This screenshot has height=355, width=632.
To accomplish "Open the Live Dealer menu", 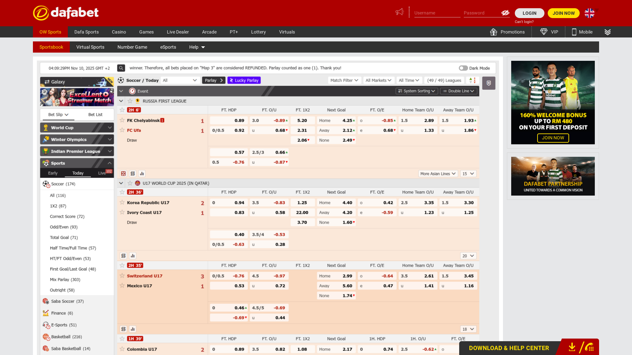I will coord(178,32).
